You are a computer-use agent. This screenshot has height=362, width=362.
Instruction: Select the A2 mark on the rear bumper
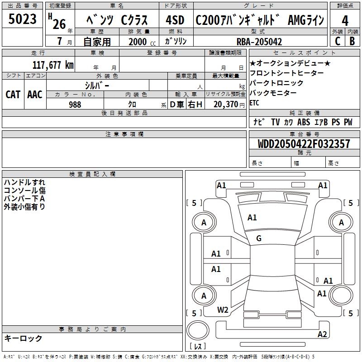(322, 334)
